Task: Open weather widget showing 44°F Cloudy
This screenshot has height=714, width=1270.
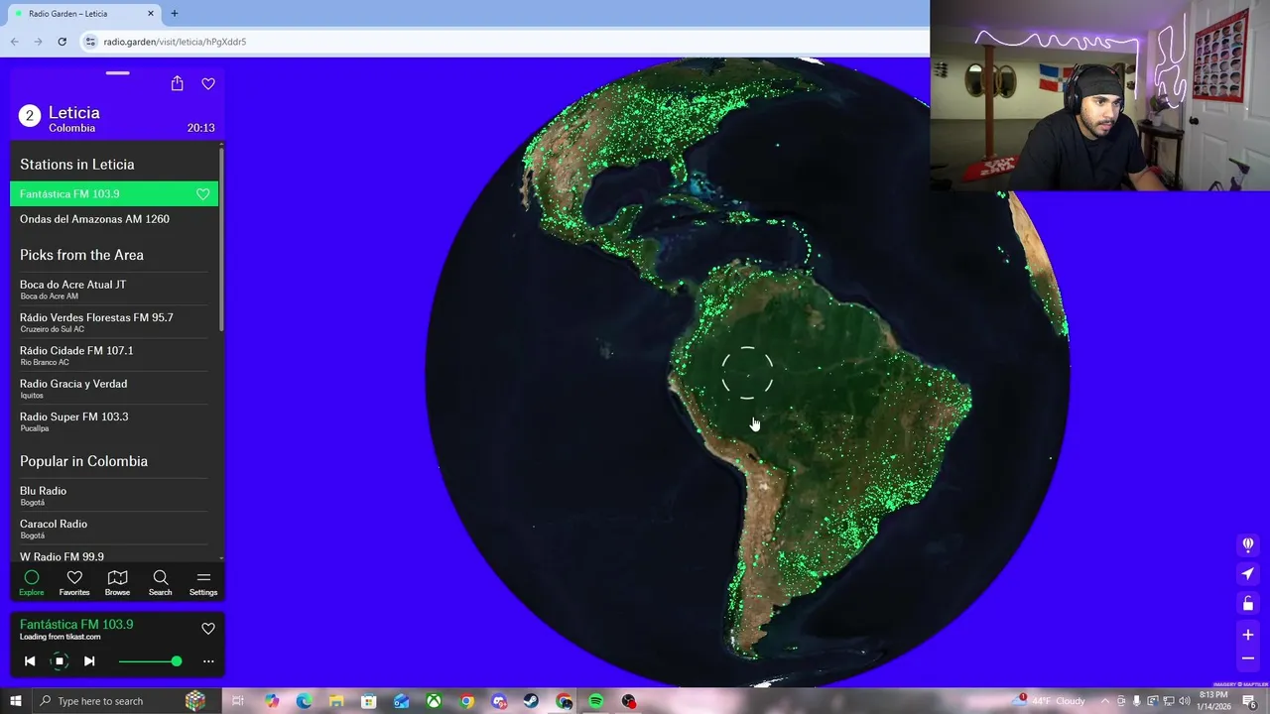Action: 1049,701
